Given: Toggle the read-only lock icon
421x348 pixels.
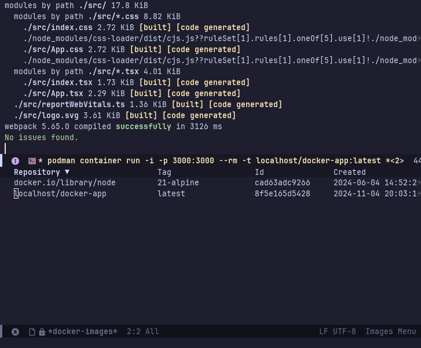Looking at the screenshot, I should [x=42, y=332].
